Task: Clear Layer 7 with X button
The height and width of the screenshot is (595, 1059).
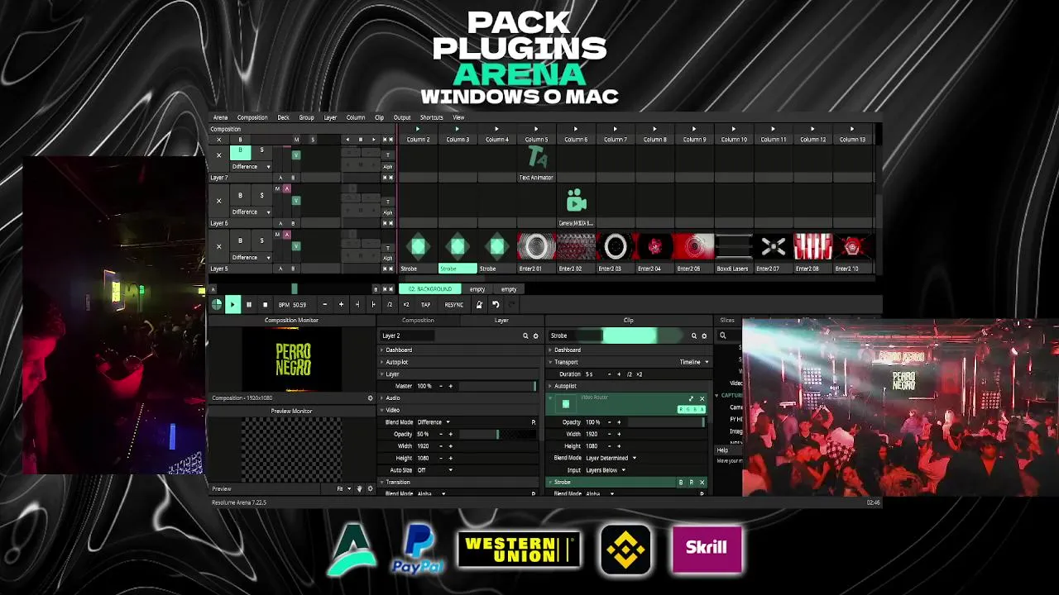Action: click(x=218, y=155)
